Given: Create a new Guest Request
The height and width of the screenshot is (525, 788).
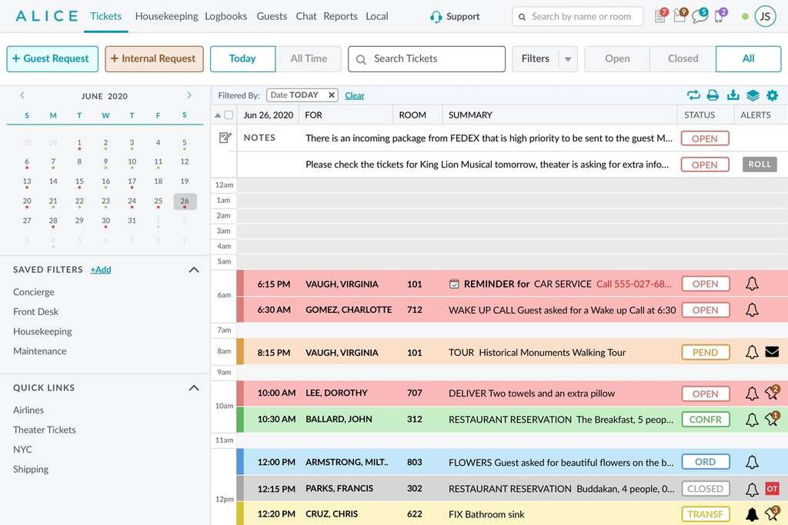Looking at the screenshot, I should click(x=52, y=58).
